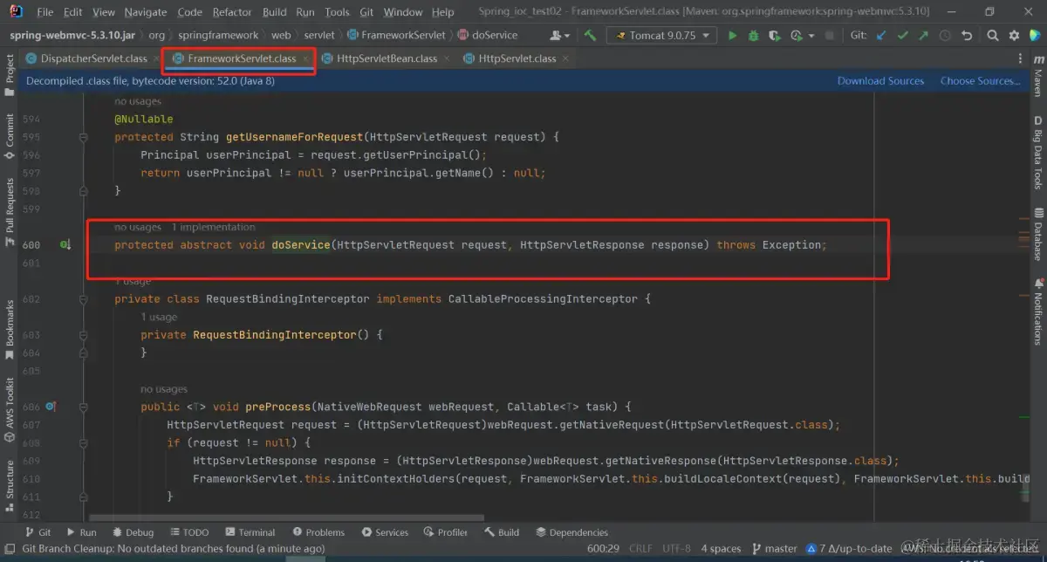Show the editor tabs more-options menu

pos(1021,58)
